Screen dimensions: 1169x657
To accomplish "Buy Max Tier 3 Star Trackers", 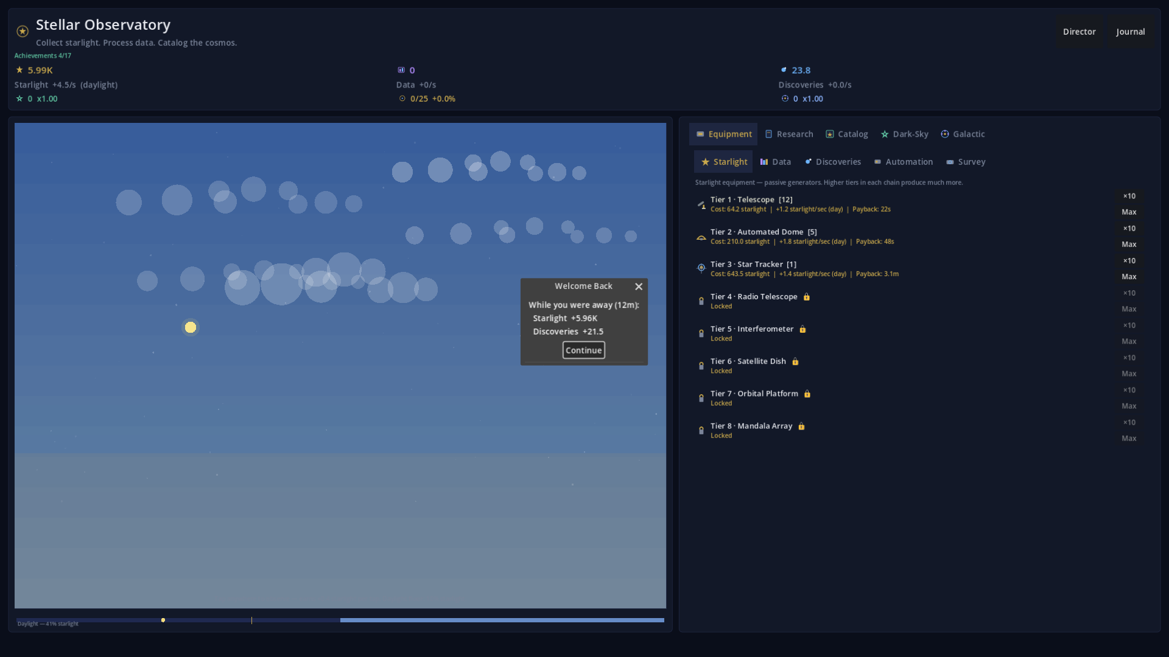I will pyautogui.click(x=1129, y=276).
